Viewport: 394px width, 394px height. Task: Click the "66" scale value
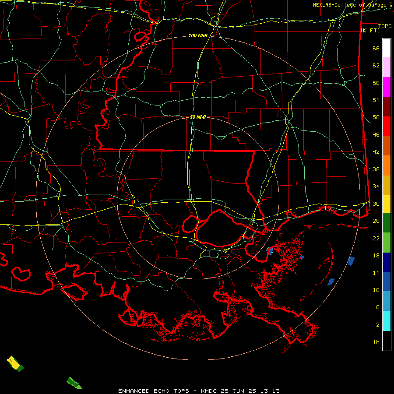click(x=376, y=49)
